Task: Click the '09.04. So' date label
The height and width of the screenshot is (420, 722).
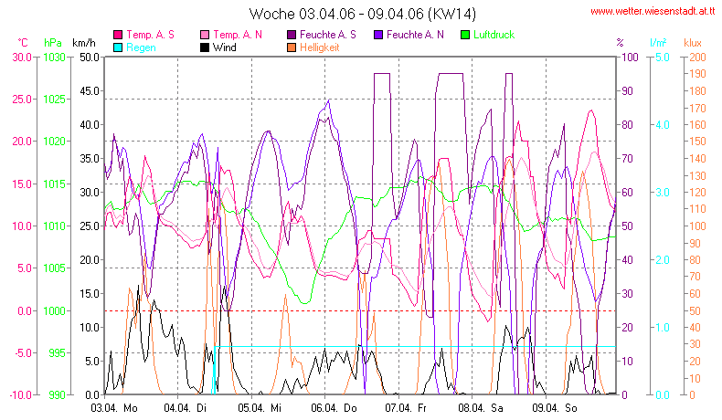Action: click(x=555, y=408)
